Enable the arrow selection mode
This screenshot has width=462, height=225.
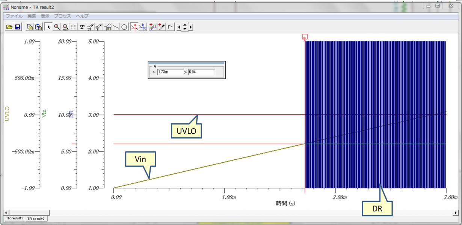pos(49,27)
